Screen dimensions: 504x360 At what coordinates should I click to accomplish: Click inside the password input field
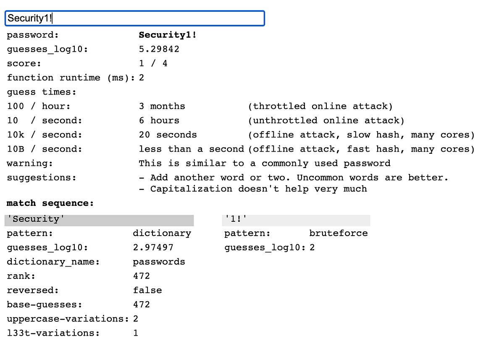pos(134,18)
